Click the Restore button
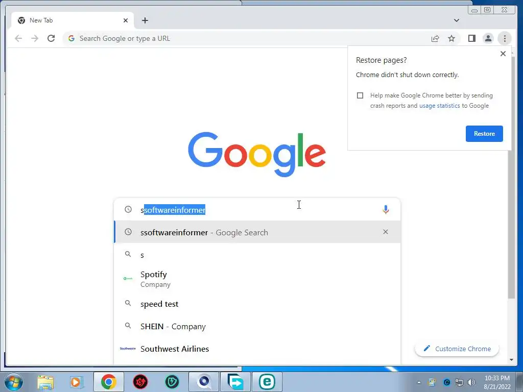The height and width of the screenshot is (392, 523). 484,134
